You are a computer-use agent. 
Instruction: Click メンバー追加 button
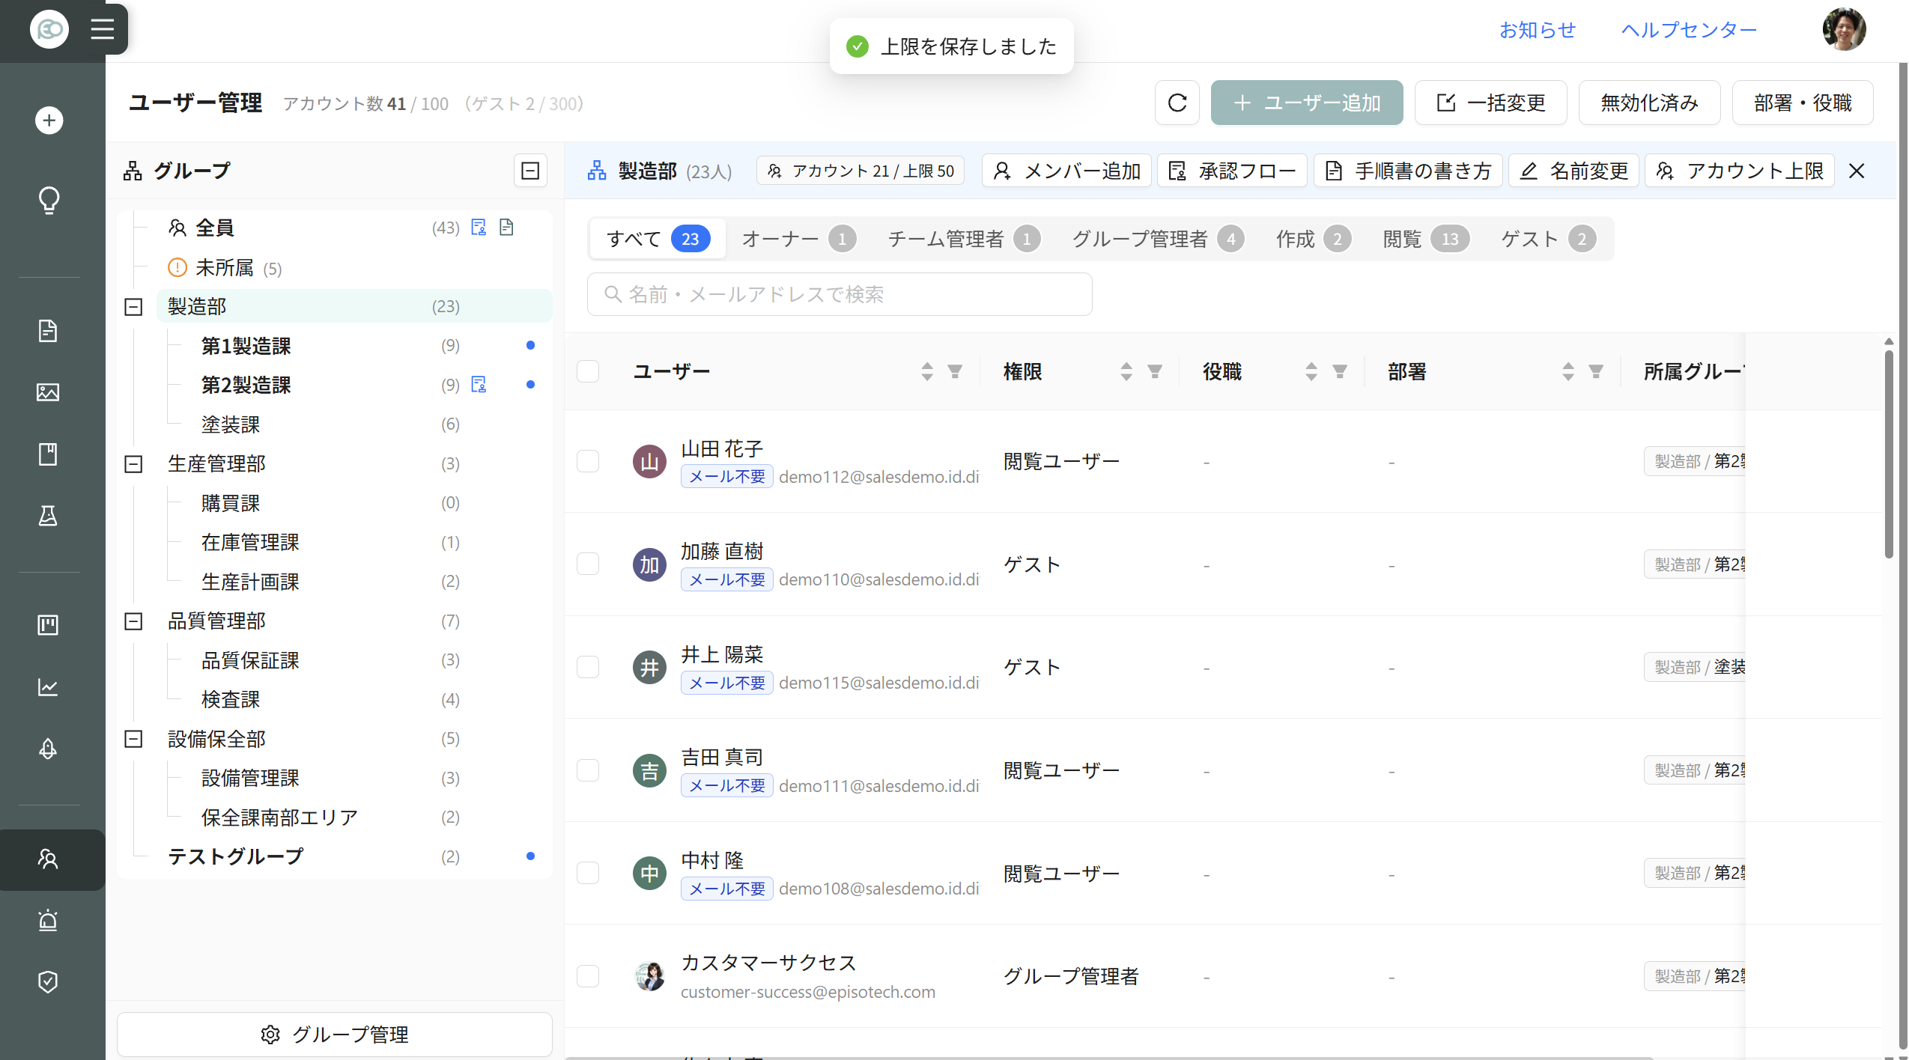tap(1066, 171)
